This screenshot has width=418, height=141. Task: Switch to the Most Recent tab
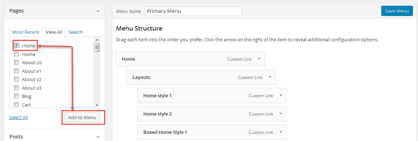26,32
